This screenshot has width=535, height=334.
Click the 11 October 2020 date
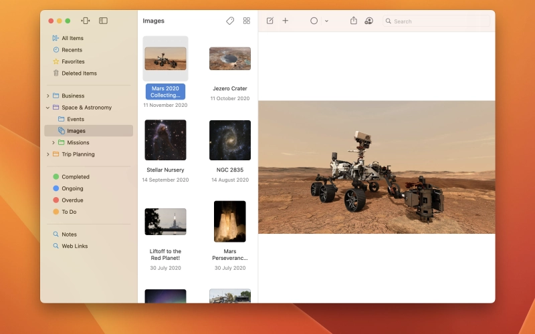pyautogui.click(x=230, y=98)
